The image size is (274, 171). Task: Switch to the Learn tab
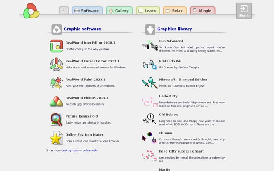(148, 10)
